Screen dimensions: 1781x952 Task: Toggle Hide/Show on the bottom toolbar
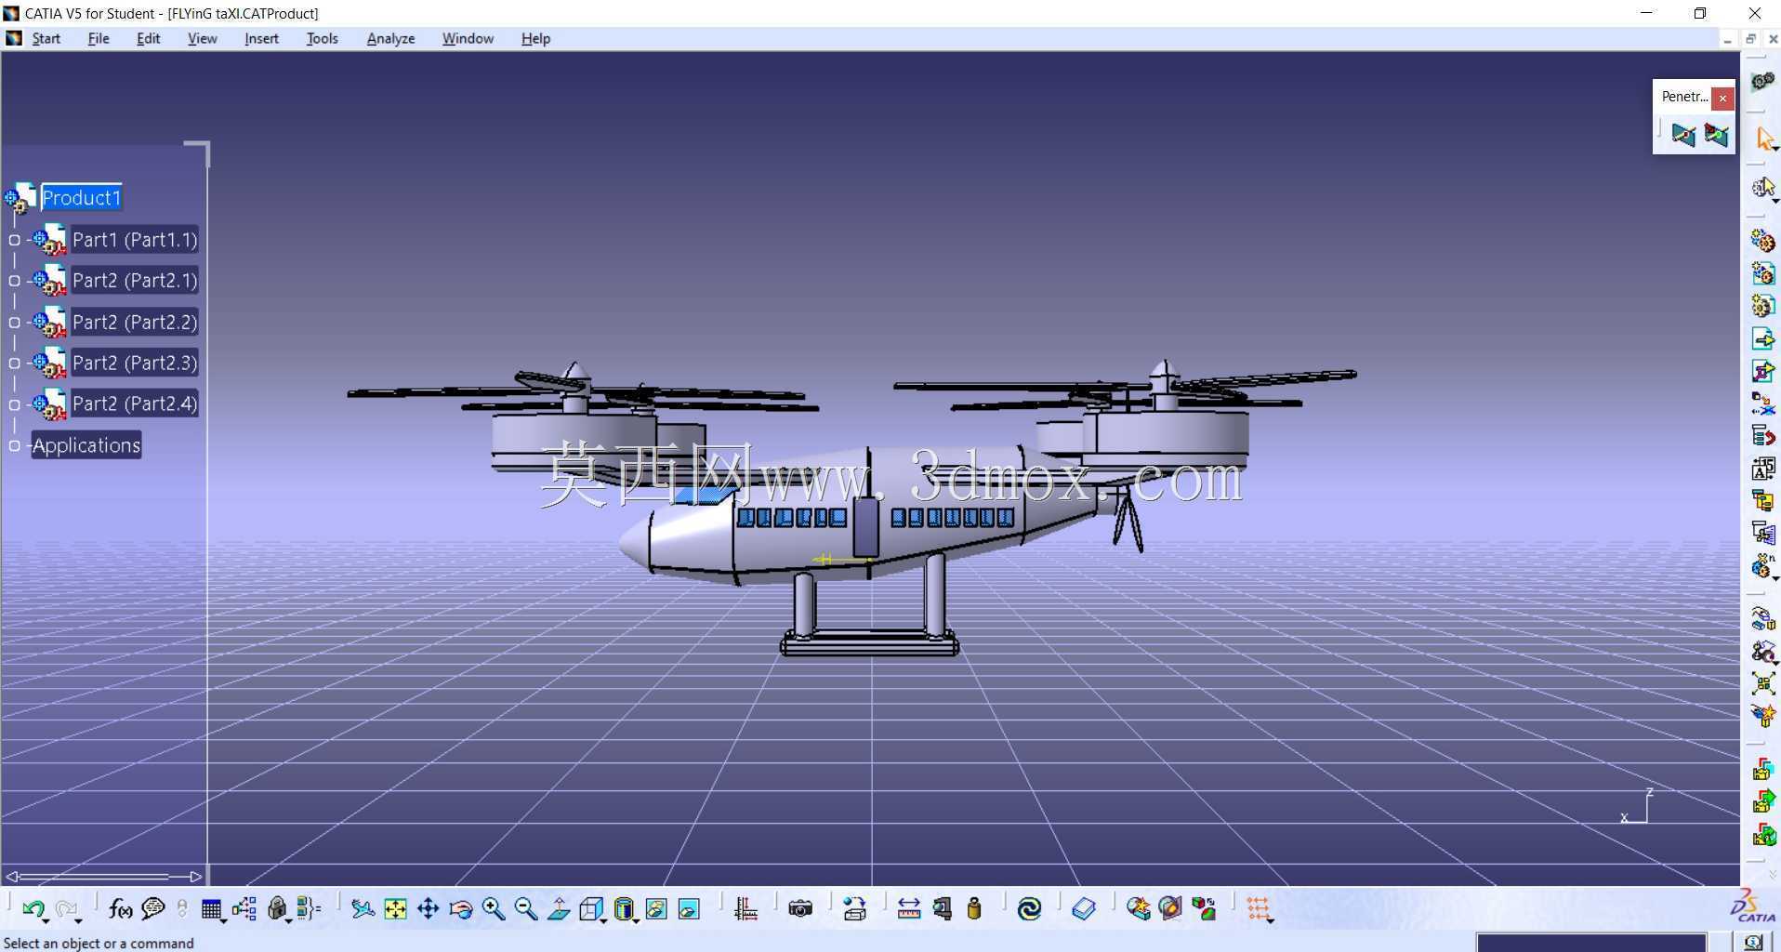click(x=656, y=909)
